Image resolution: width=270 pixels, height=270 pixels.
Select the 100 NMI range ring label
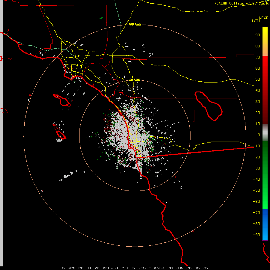135,24
